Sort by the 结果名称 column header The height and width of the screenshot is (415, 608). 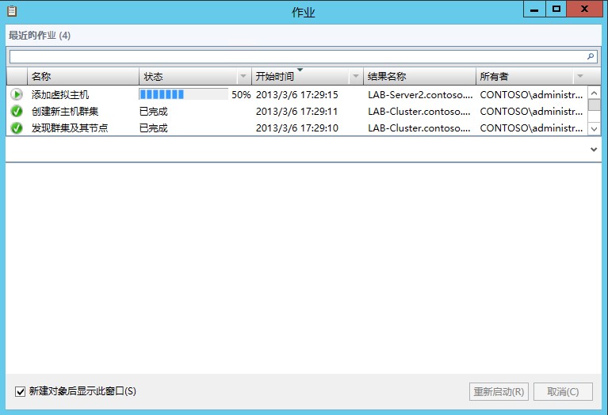point(419,76)
